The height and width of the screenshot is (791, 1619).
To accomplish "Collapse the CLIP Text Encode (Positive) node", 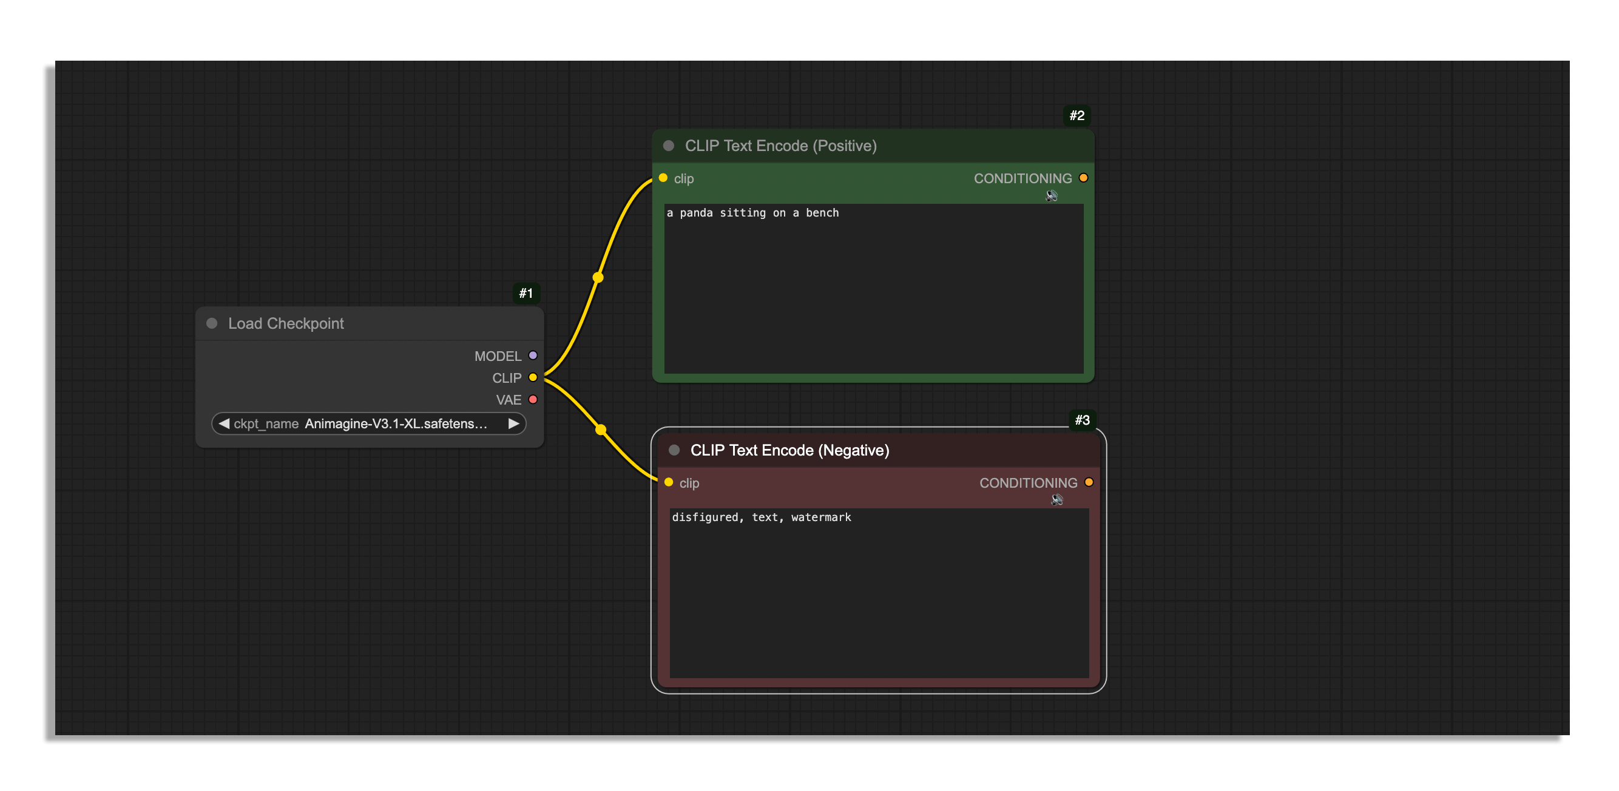I will (x=669, y=146).
